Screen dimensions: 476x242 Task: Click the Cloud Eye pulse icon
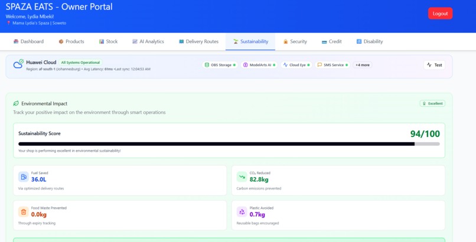[285, 65]
